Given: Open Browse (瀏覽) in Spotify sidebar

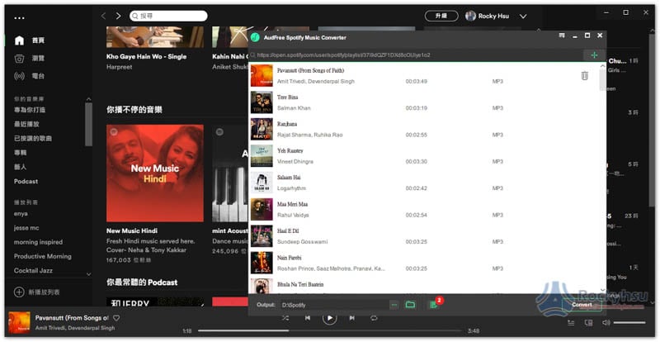Looking at the screenshot, I should (30, 58).
